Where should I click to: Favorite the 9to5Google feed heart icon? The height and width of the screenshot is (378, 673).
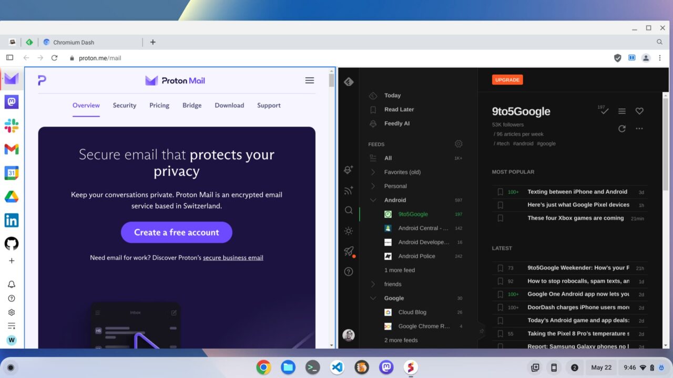click(x=639, y=111)
